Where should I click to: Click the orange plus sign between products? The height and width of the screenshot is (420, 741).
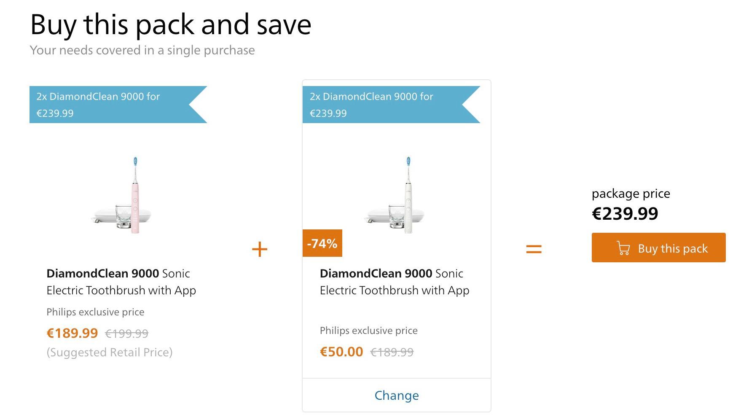260,249
